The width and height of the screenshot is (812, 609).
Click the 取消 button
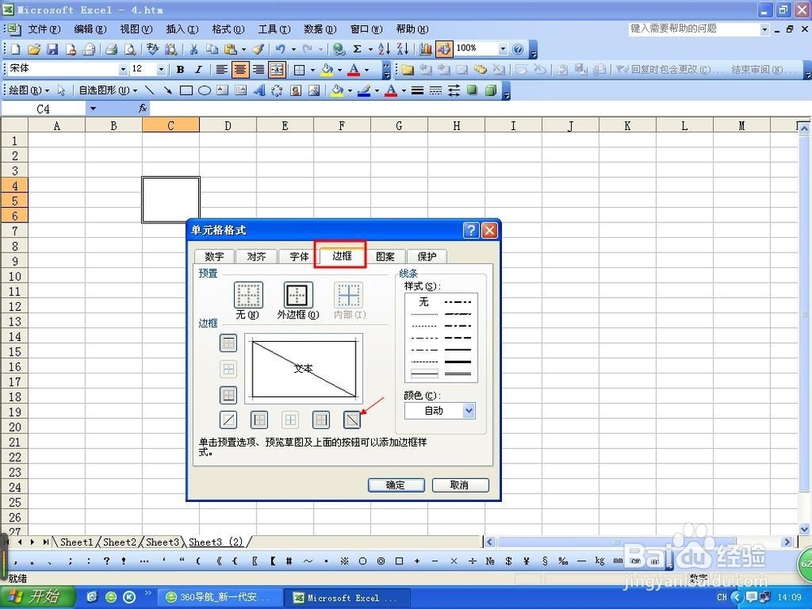pyautogui.click(x=460, y=486)
